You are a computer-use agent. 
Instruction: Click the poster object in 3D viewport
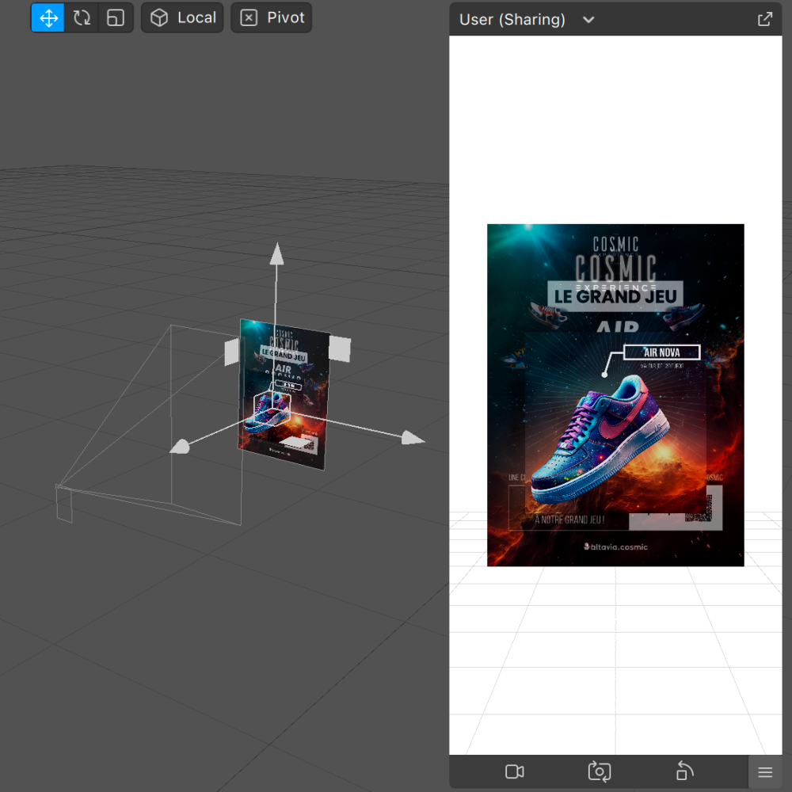coord(284,394)
